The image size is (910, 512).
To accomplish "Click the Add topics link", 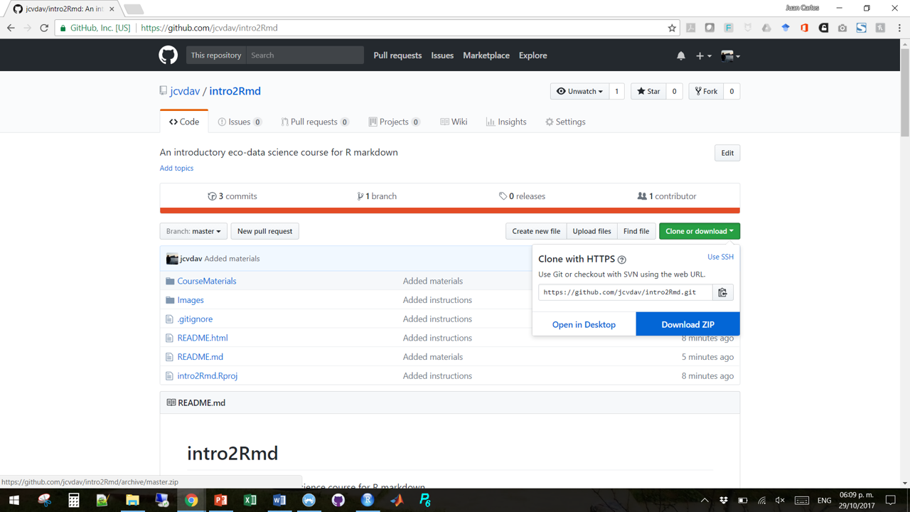I will click(176, 168).
